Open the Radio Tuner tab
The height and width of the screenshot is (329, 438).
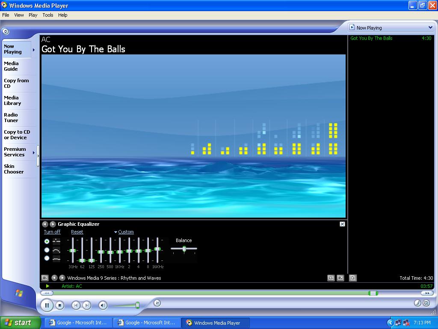click(17, 117)
